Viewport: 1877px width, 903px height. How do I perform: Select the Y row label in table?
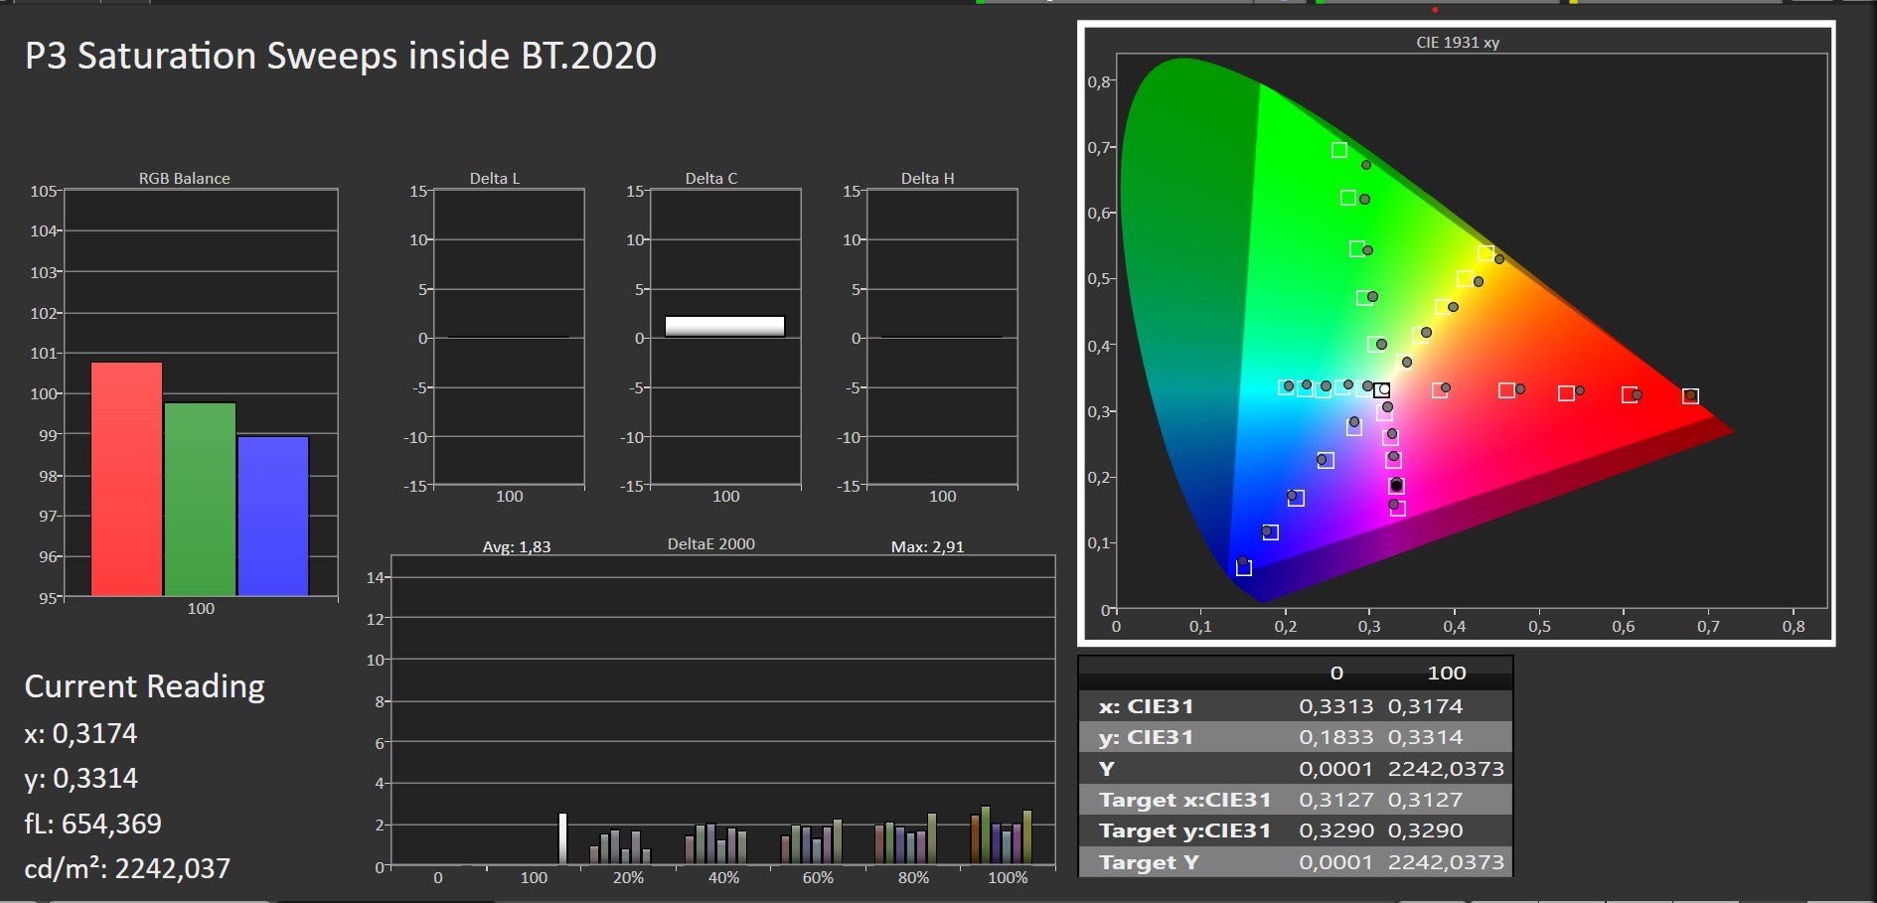[1106, 769]
